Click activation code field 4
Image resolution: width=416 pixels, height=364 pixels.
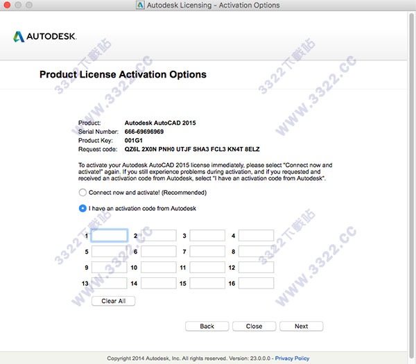point(256,236)
